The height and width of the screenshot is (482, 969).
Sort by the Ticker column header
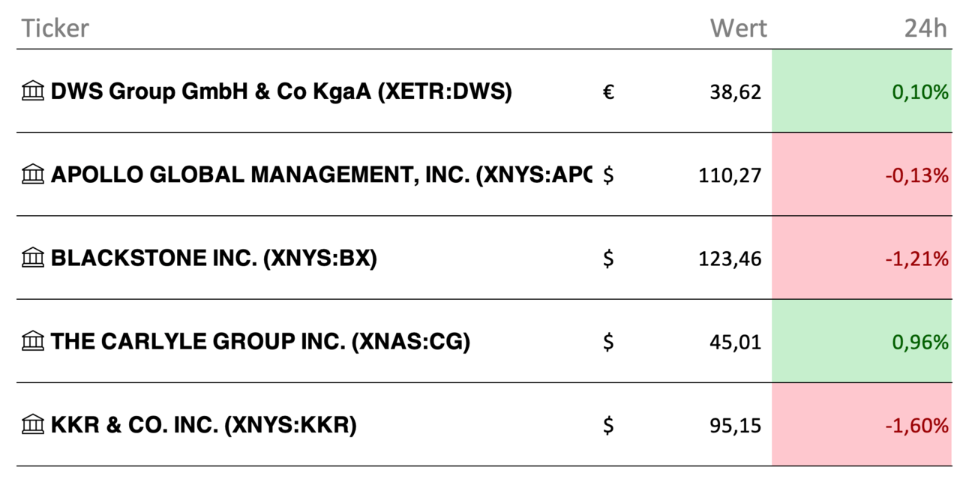tap(55, 28)
